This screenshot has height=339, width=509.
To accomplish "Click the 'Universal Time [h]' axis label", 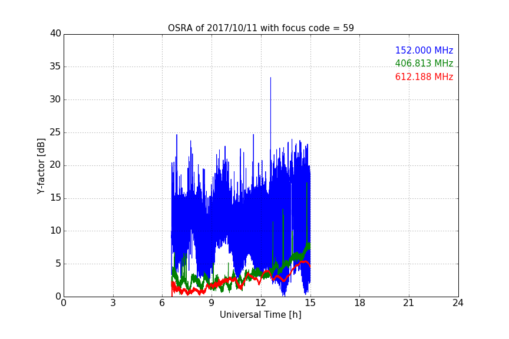I will 260,315.
